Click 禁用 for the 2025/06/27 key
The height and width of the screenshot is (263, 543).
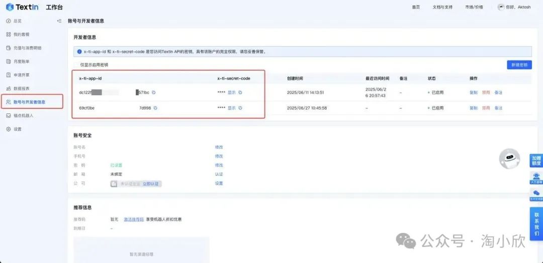coord(486,108)
